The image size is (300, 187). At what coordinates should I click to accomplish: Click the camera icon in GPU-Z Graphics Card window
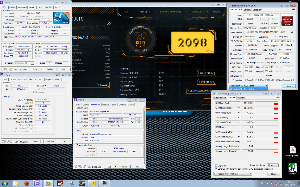click(293, 9)
